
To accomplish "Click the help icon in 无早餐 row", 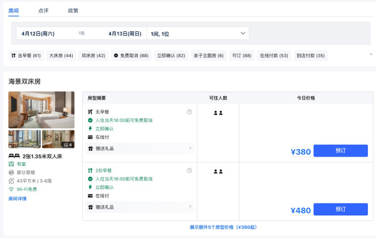I will (x=189, y=112).
